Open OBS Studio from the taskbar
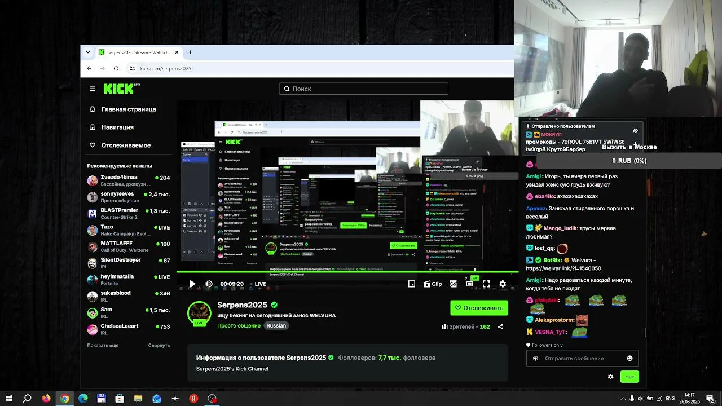Image resolution: width=722 pixels, height=406 pixels. pyautogui.click(x=212, y=399)
